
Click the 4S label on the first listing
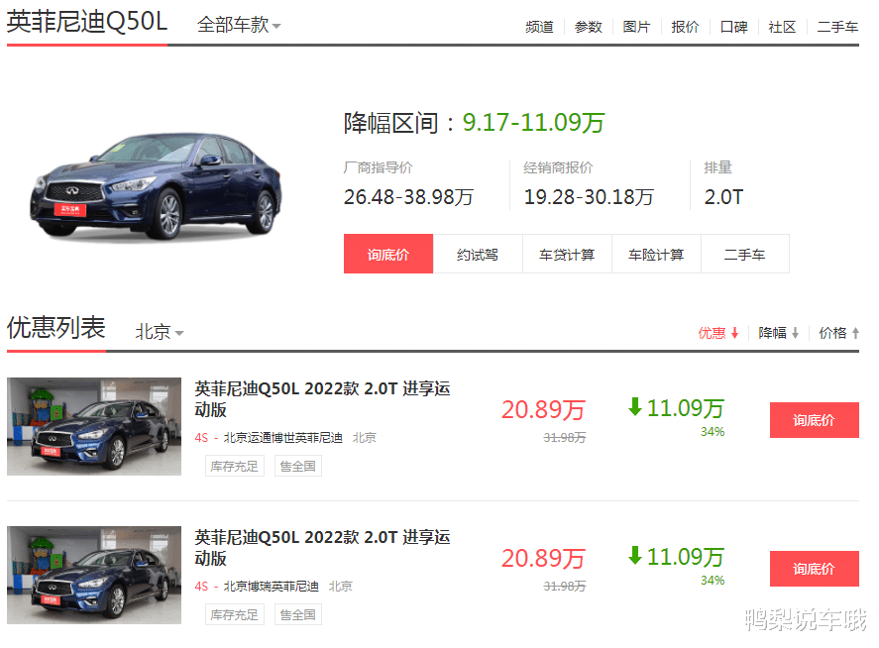pos(201,438)
